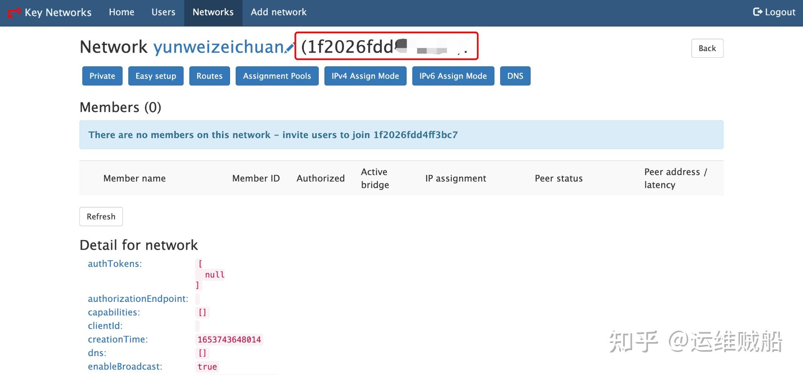Click the dns label
This screenshot has width=803, height=375.
(x=97, y=353)
